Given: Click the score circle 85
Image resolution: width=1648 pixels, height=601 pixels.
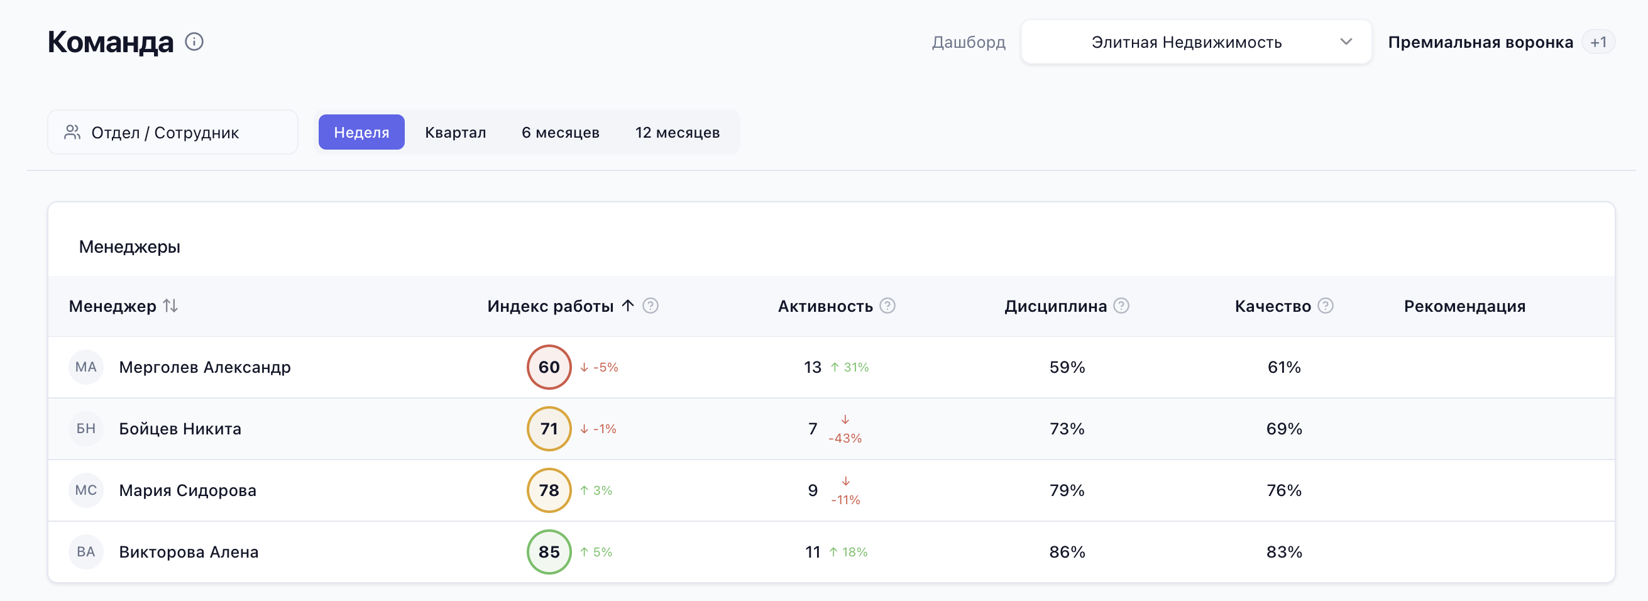Looking at the screenshot, I should click(549, 551).
